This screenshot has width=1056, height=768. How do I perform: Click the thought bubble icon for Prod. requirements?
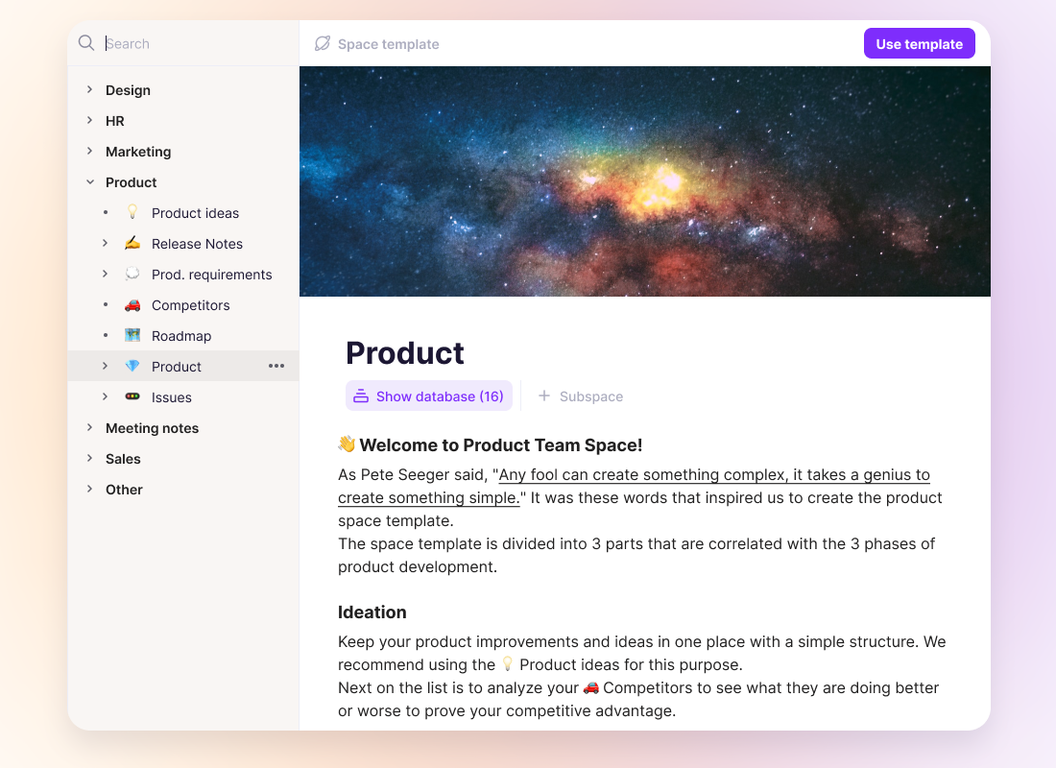[132, 275]
